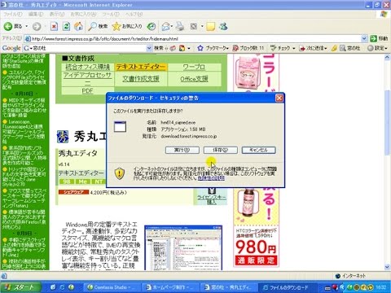
Task: Open the テキストエディター category link
Action: click(x=141, y=67)
